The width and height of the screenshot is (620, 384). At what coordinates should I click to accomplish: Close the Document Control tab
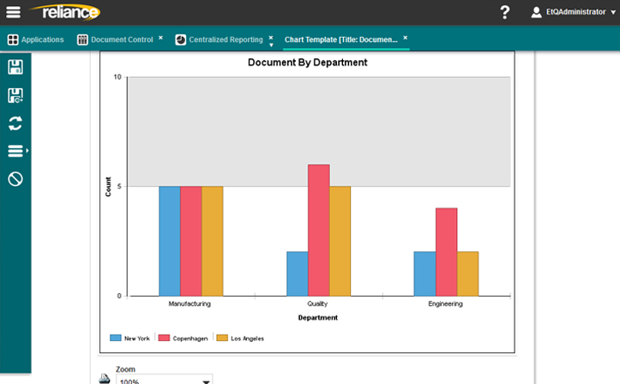click(160, 38)
